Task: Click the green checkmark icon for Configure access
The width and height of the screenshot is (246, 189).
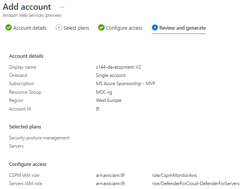Action: coord(101,28)
